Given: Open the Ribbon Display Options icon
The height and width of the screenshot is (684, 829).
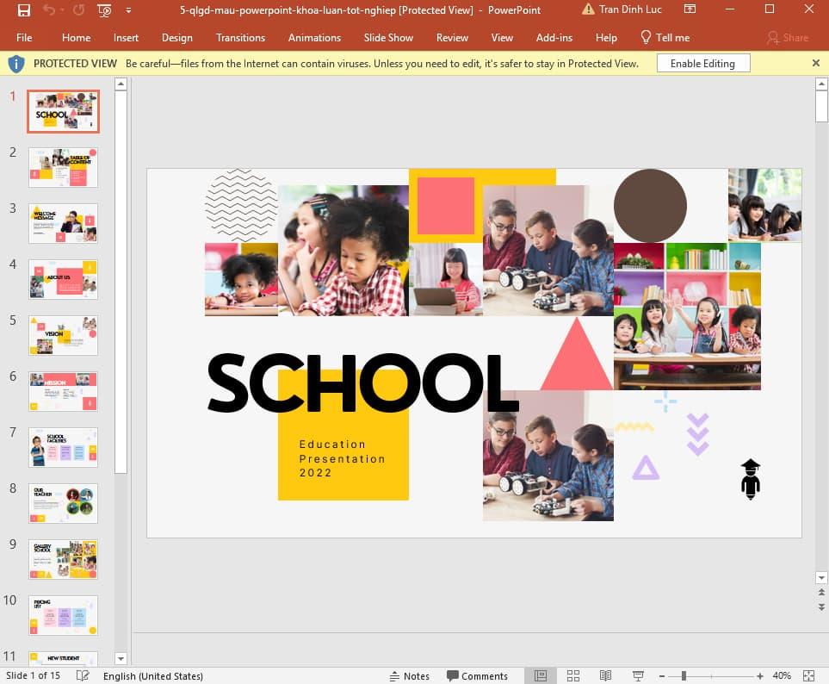Looking at the screenshot, I should pyautogui.click(x=690, y=9).
